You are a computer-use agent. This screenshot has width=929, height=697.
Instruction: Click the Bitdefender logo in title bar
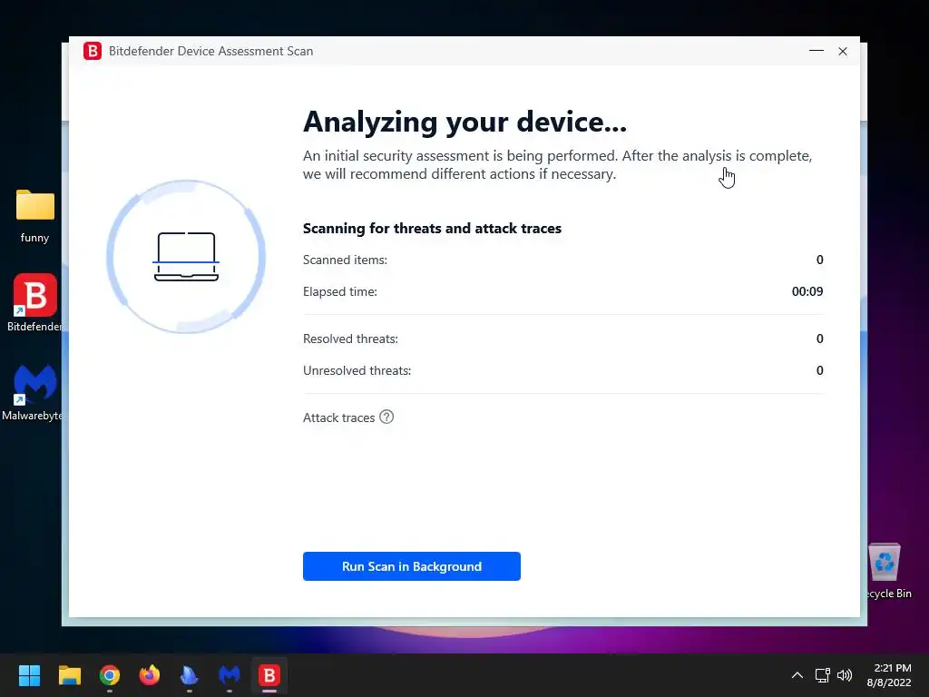point(93,51)
